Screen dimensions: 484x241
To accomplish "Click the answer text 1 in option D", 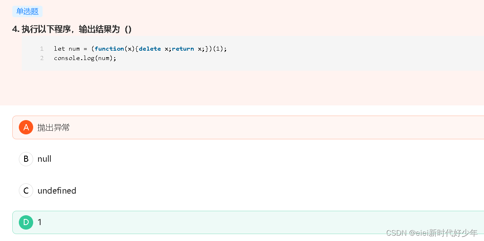I will tap(39, 222).
